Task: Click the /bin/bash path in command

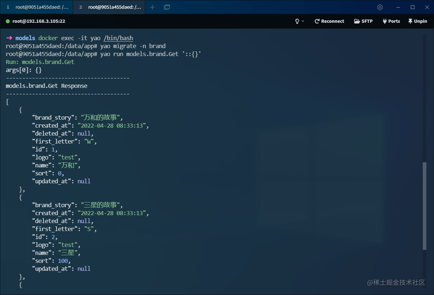Action: click(x=118, y=38)
